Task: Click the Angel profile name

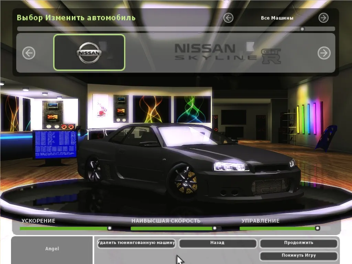Action: [52, 249]
